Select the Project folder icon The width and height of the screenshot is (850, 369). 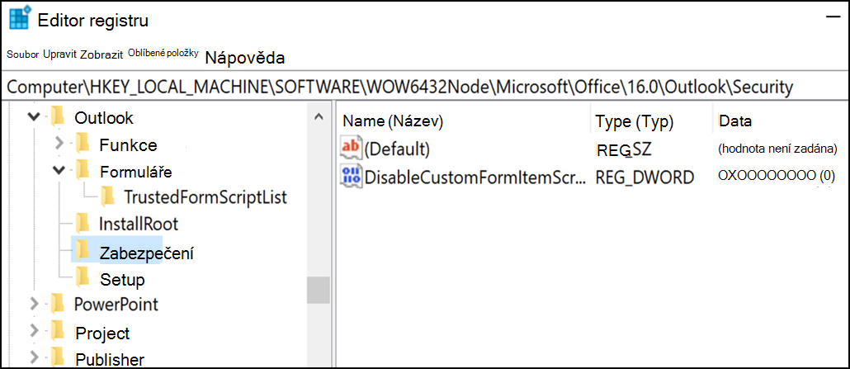tap(57, 330)
